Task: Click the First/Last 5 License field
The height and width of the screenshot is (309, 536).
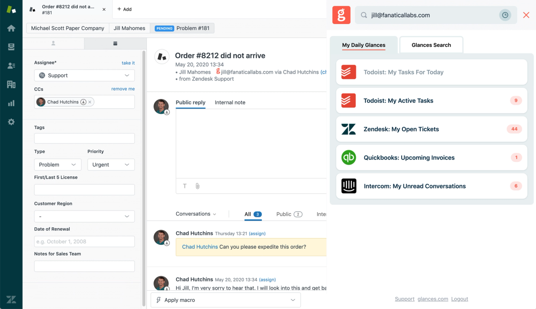Action: click(84, 190)
